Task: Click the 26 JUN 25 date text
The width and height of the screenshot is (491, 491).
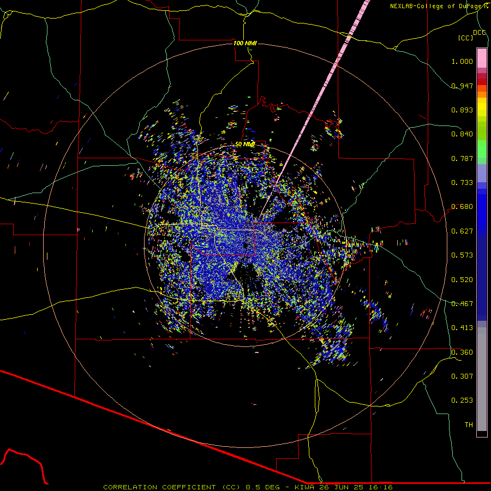Action: (x=340, y=487)
